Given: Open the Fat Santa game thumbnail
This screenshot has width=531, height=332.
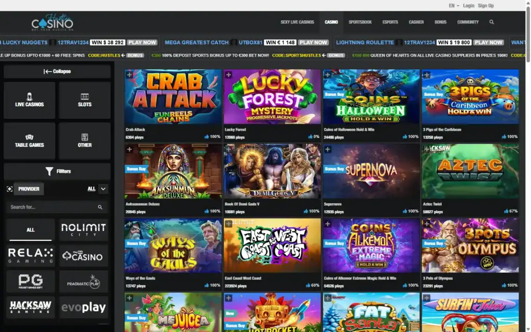Looking at the screenshot, I should tap(371, 312).
